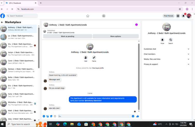The width and height of the screenshot is (195, 127).
Task: Click Add people icon in chat
Action: tap(86, 58)
